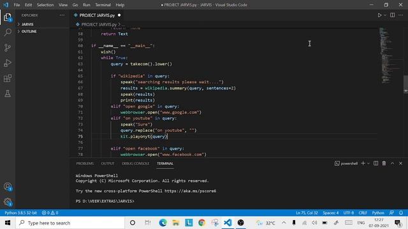Open Explorer views and more actions ellipsis
408x229 pixels.
point(62,15)
